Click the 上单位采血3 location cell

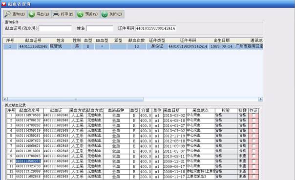200,177
